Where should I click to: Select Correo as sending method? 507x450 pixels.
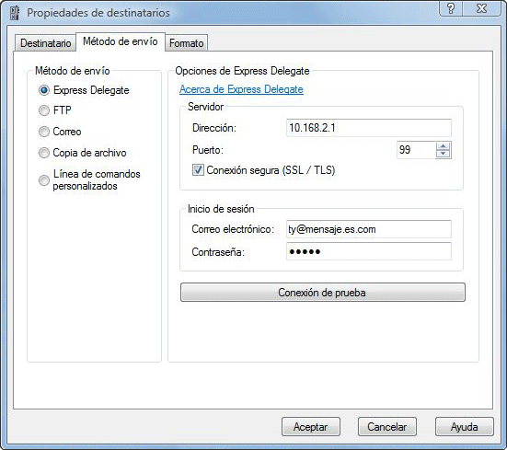pyautogui.click(x=44, y=132)
